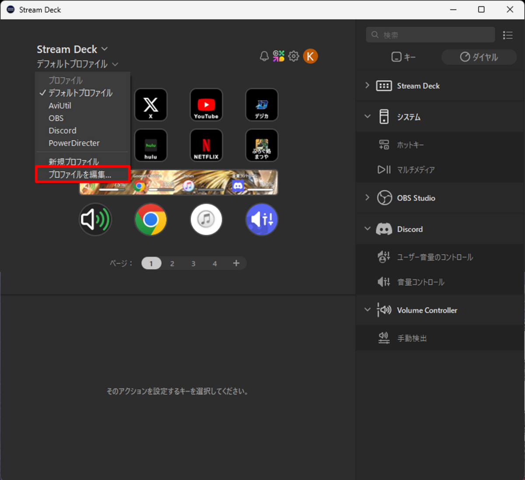
Task: Switch to the ダイヤル tab
Action: coord(479,57)
